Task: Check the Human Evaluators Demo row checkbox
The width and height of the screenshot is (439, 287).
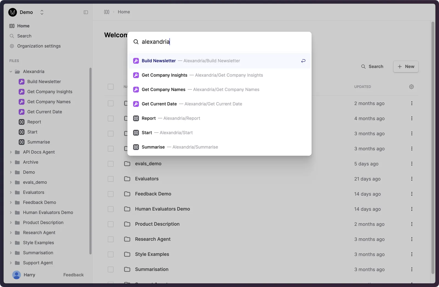Action: [x=111, y=209]
